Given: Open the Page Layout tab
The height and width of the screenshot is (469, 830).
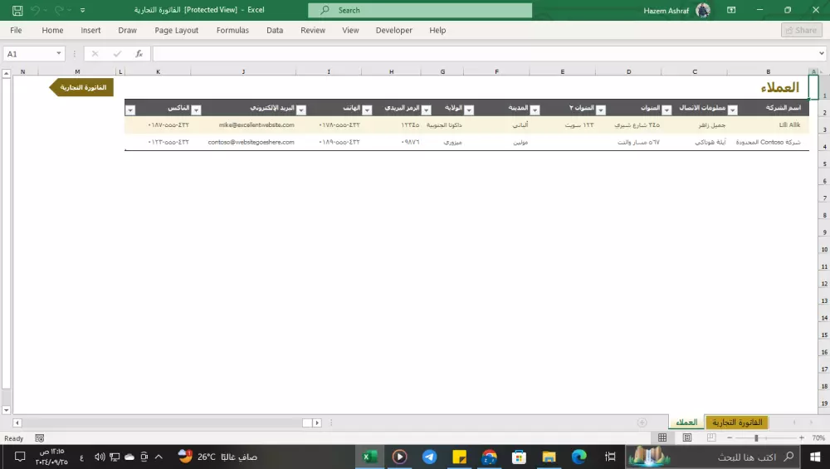Looking at the screenshot, I should click(x=176, y=30).
